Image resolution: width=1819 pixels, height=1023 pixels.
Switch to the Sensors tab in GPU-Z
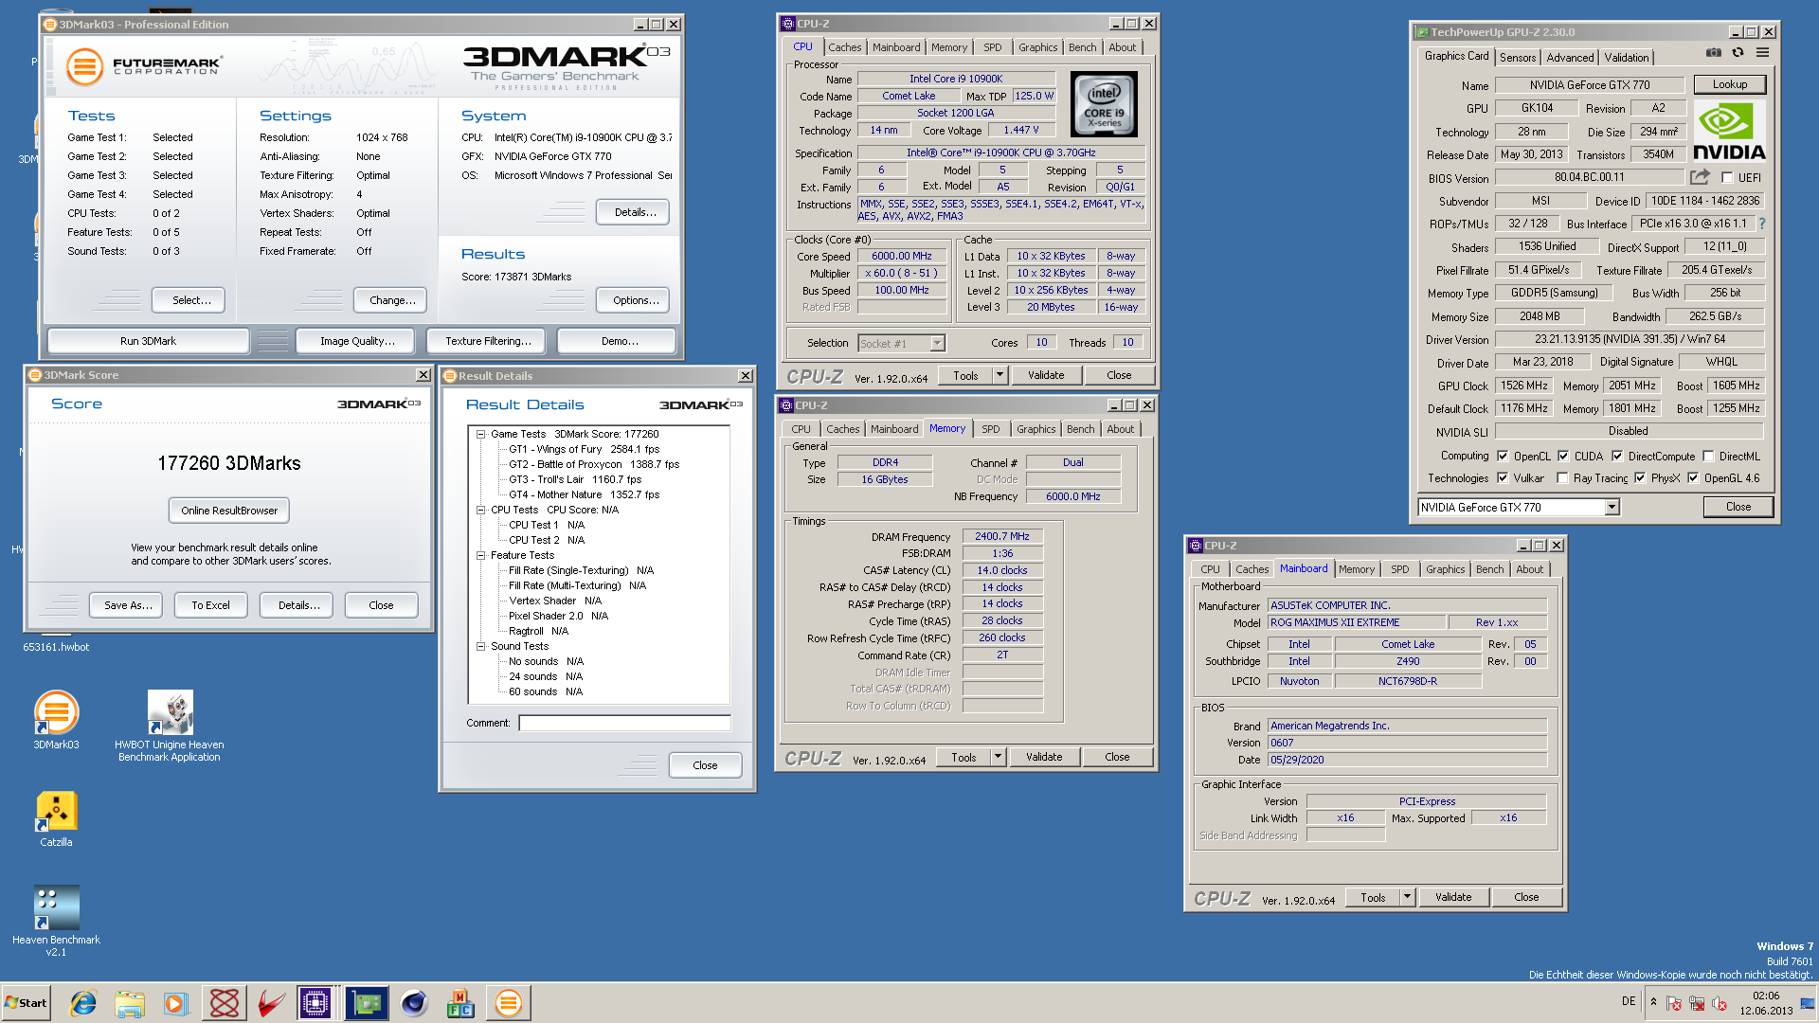click(x=1518, y=58)
